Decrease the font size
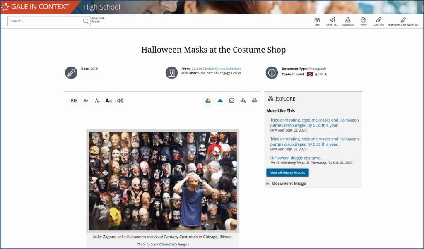 [x=86, y=101]
